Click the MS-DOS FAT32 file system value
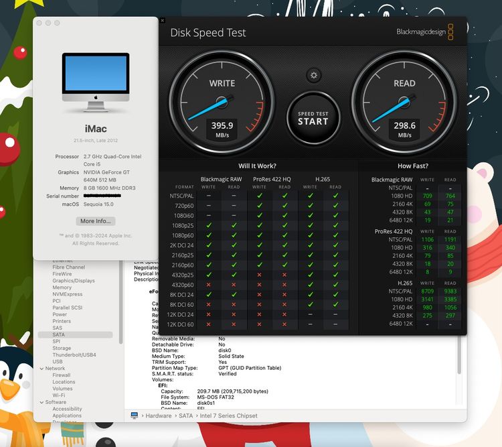502x447 pixels. pyautogui.click(x=216, y=397)
